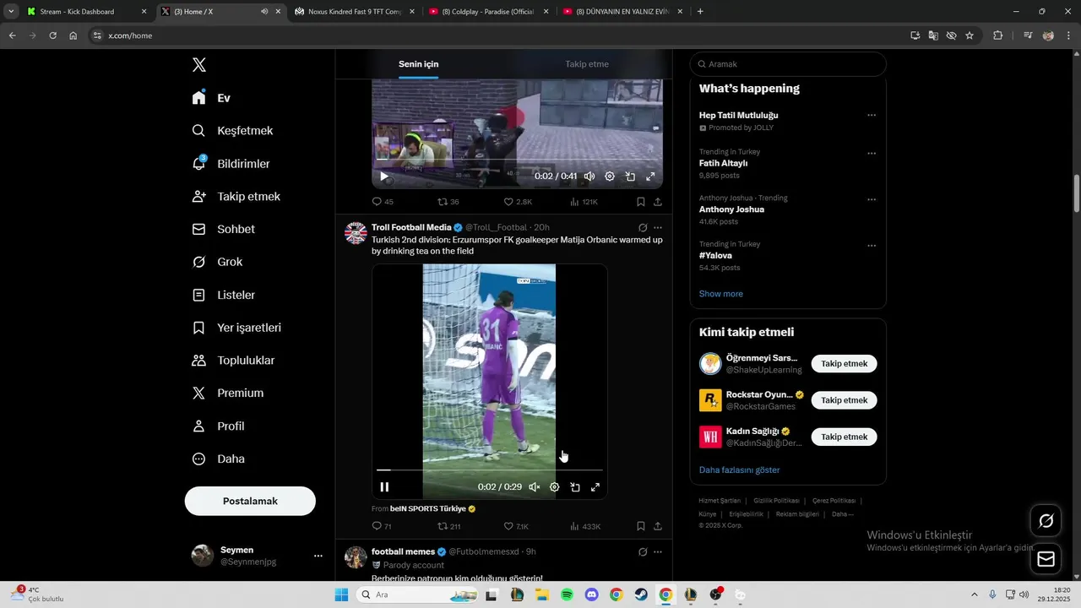Image resolution: width=1081 pixels, height=608 pixels.
Task: Switch to Stream - Kick Dashboard tab
Action: [87, 12]
